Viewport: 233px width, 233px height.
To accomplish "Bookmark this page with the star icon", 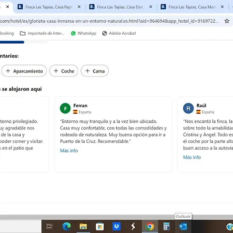I will (x=227, y=21).
